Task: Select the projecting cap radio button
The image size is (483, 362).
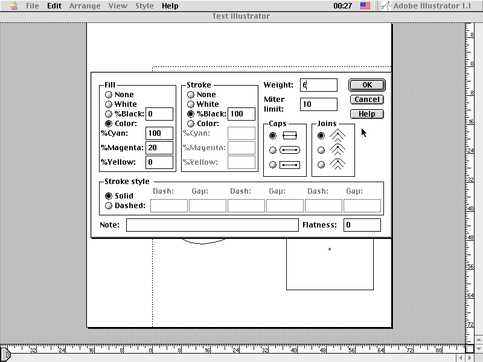Action: click(273, 165)
